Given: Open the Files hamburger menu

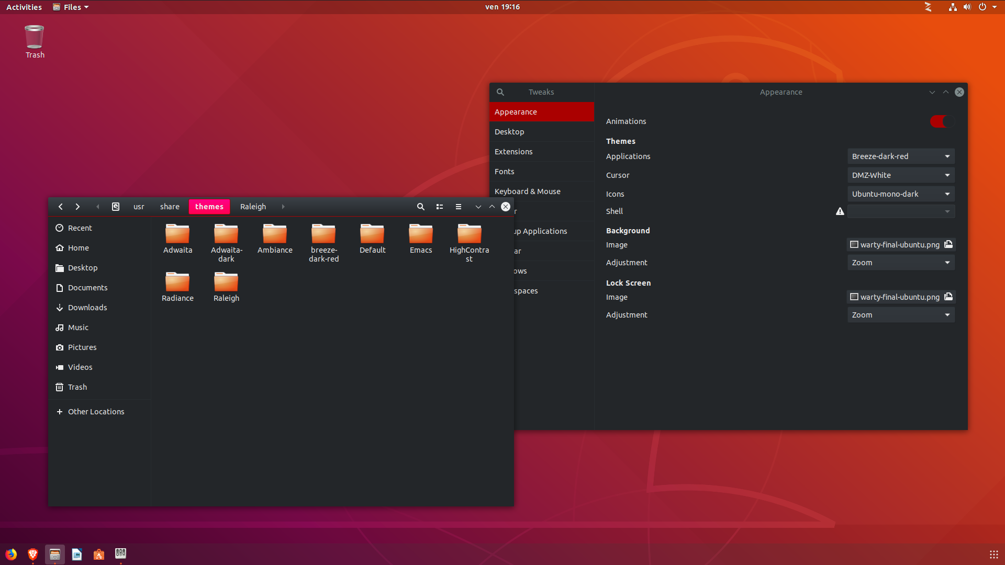Looking at the screenshot, I should (459, 207).
